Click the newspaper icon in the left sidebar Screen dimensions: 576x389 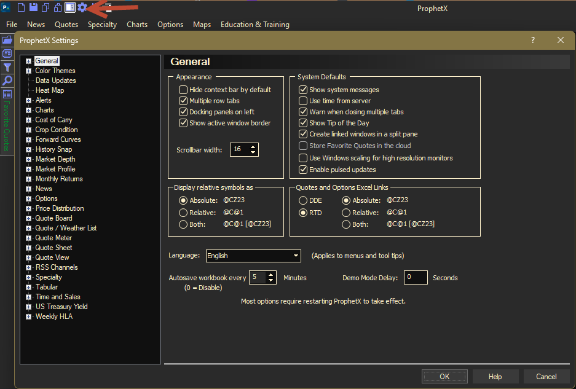tap(7, 53)
